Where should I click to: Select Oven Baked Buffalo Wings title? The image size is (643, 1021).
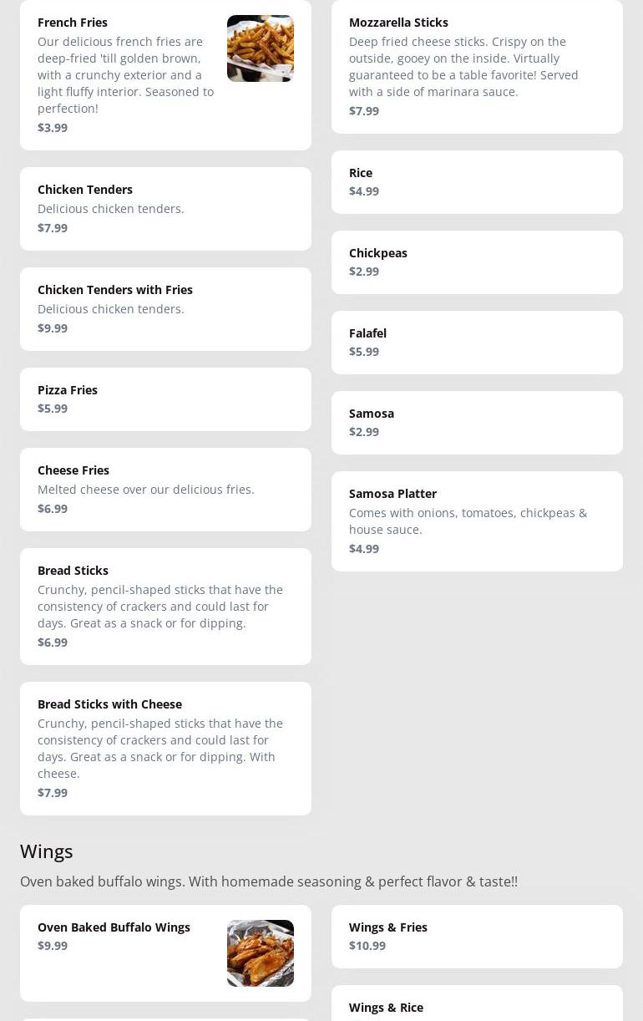[114, 927]
